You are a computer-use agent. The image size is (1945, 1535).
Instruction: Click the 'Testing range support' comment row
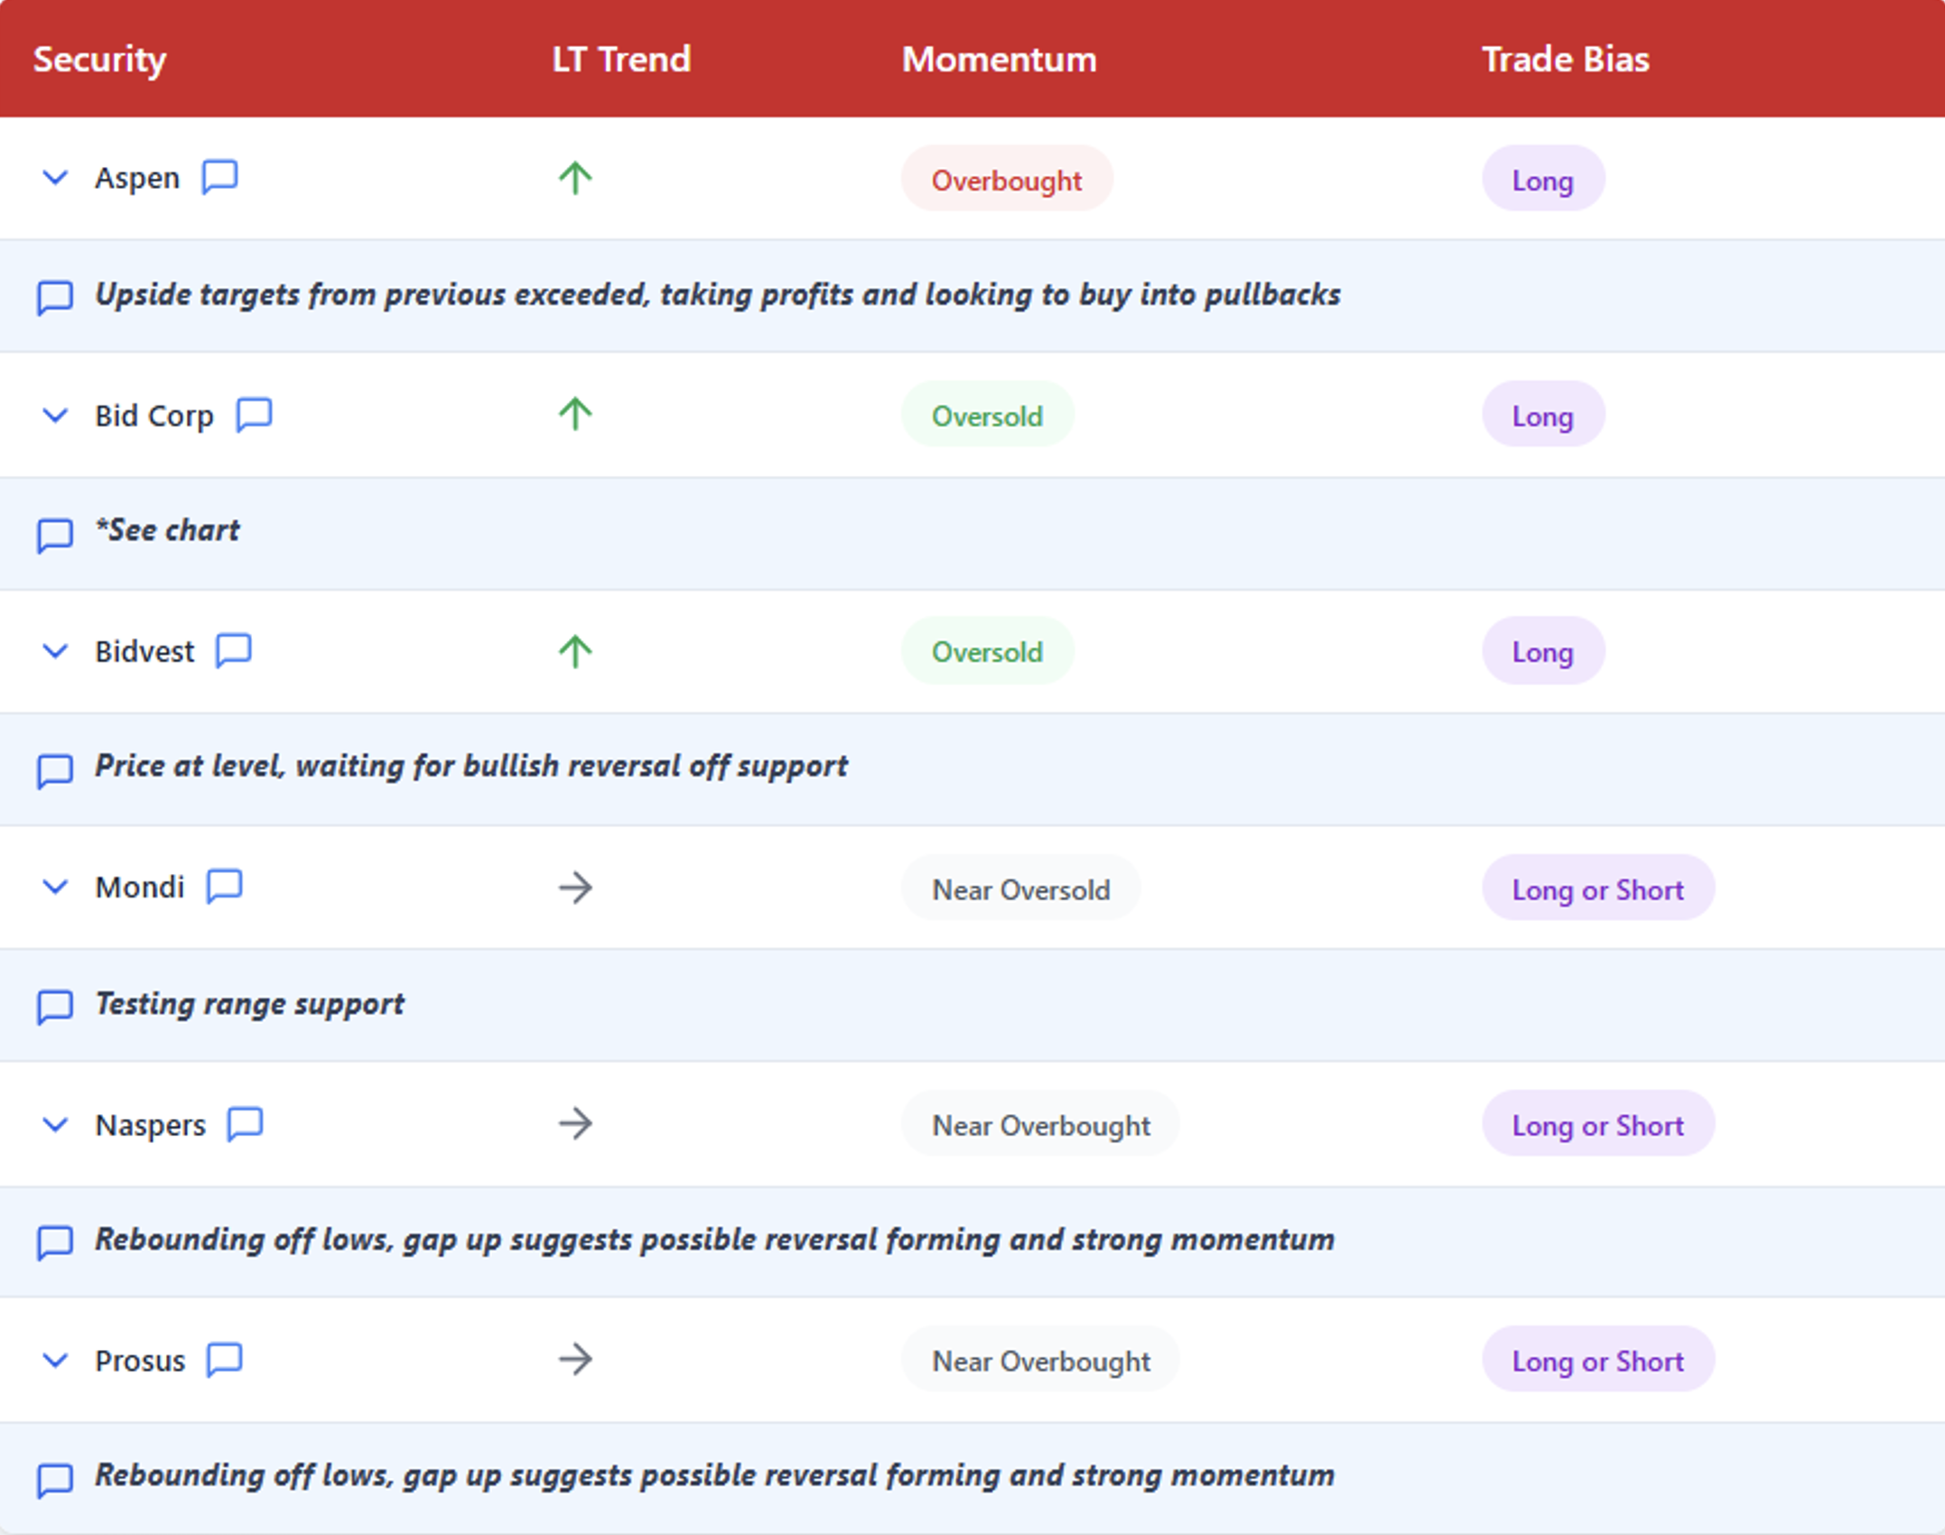[x=250, y=1004]
